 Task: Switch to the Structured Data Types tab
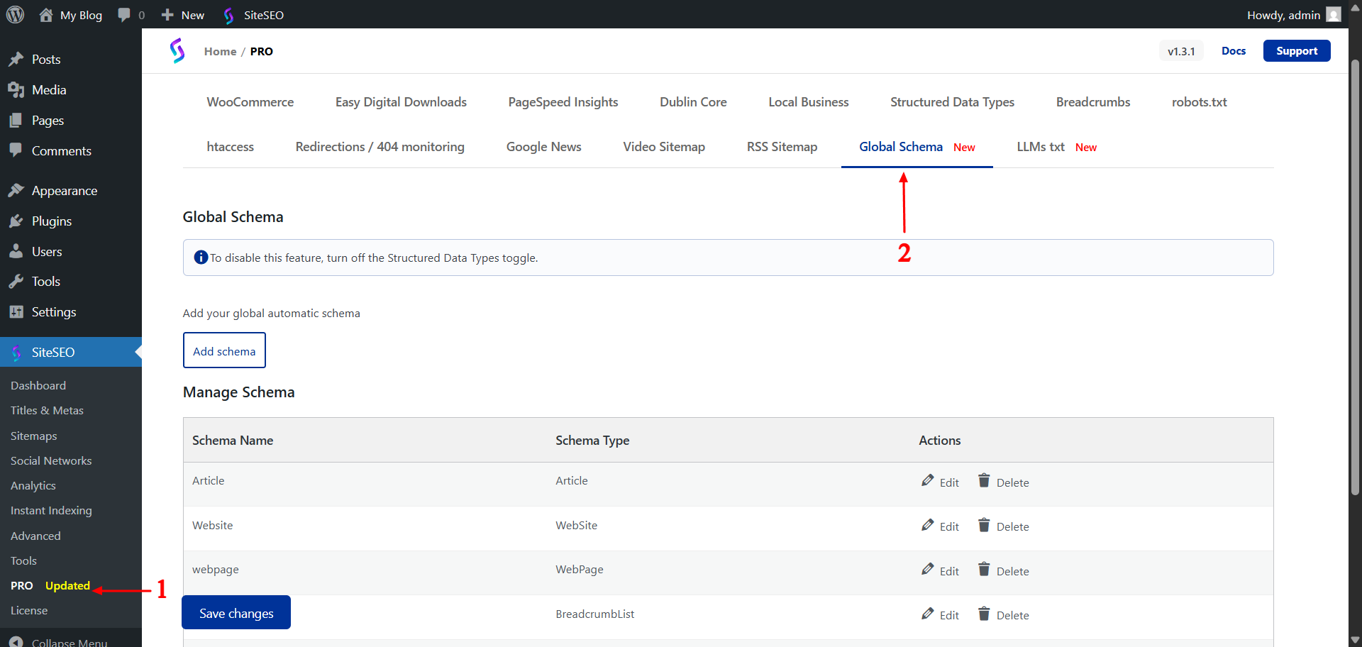(x=952, y=102)
